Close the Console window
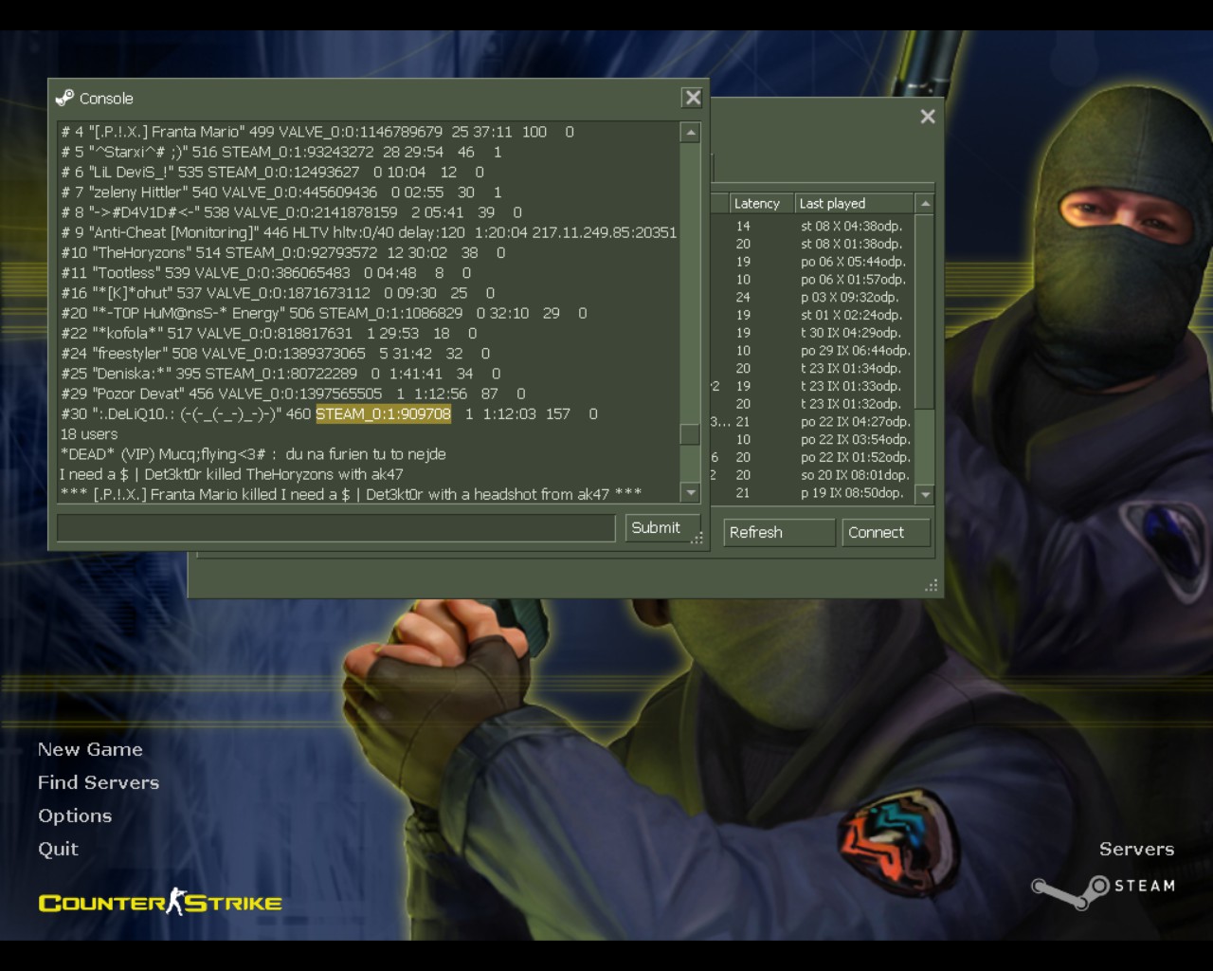Viewport: 1213px width, 971px height. pos(693,98)
